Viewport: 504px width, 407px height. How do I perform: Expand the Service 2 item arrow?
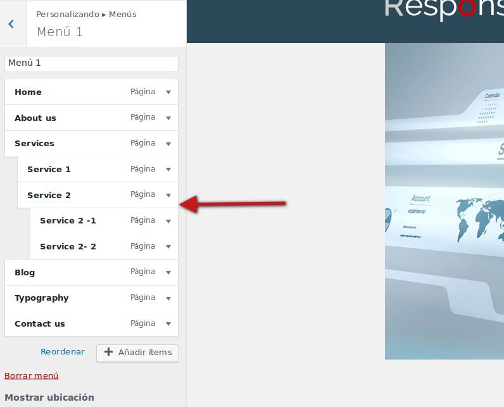click(168, 195)
